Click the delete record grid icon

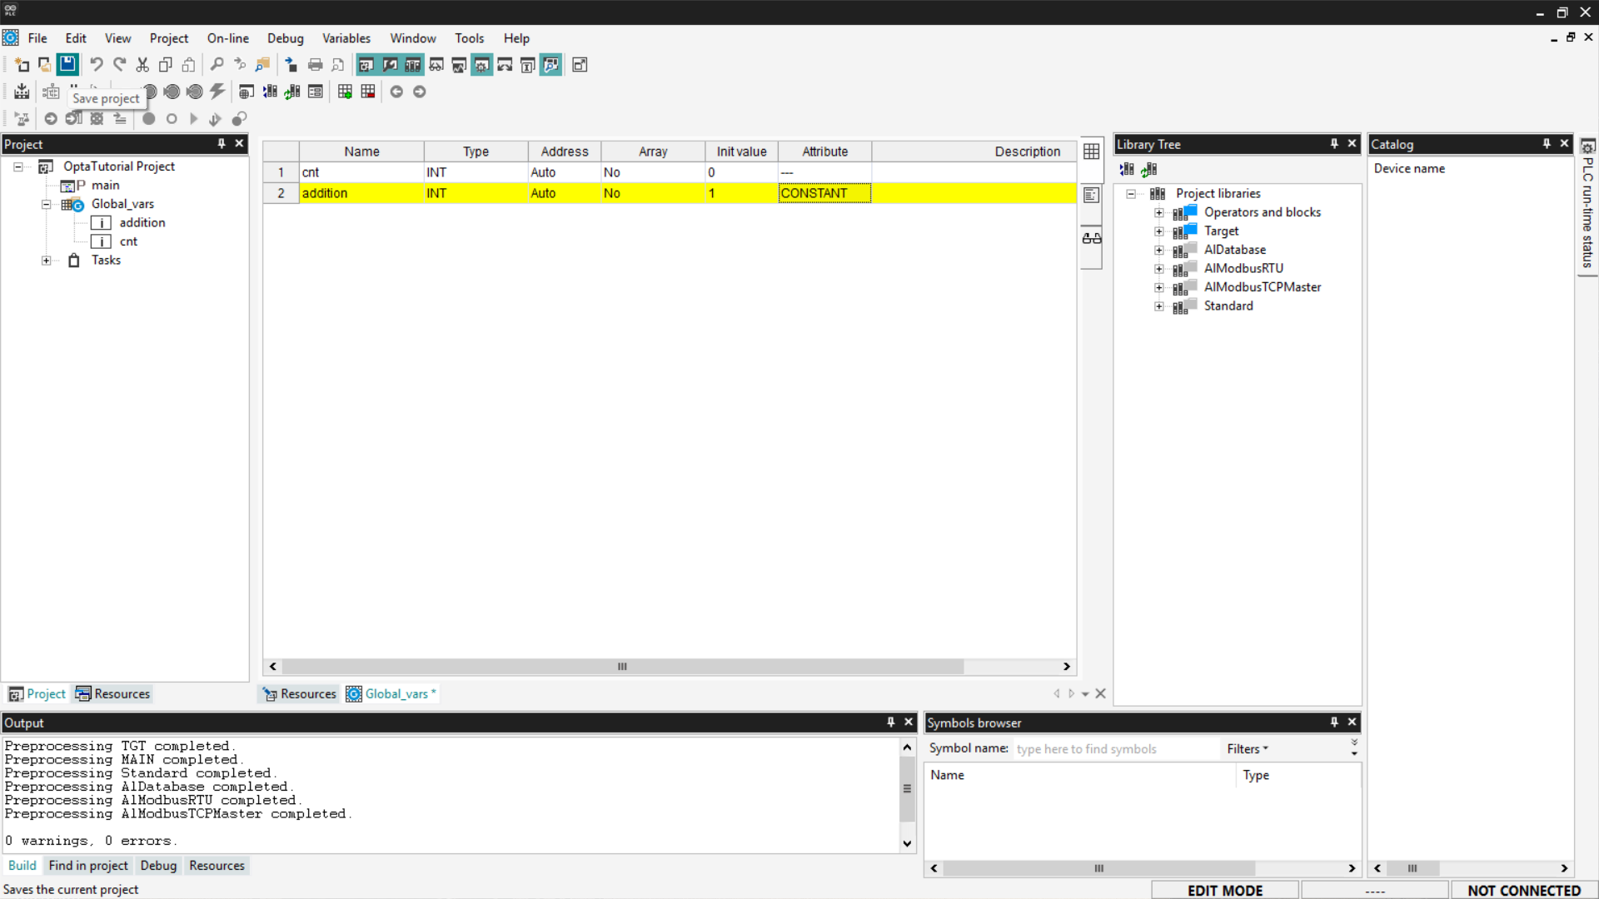pyautogui.click(x=368, y=92)
